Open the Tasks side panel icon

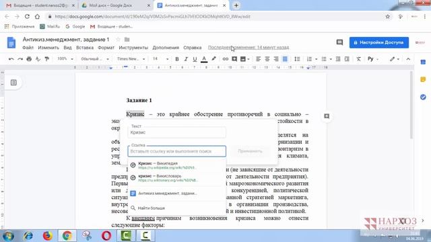pyautogui.click(x=423, y=97)
